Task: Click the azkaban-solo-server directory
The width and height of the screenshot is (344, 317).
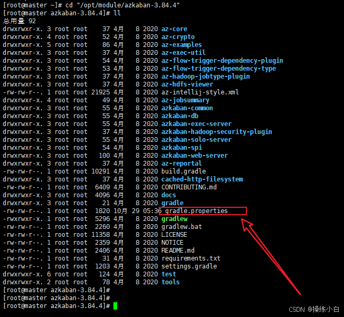Action: tap(196, 140)
